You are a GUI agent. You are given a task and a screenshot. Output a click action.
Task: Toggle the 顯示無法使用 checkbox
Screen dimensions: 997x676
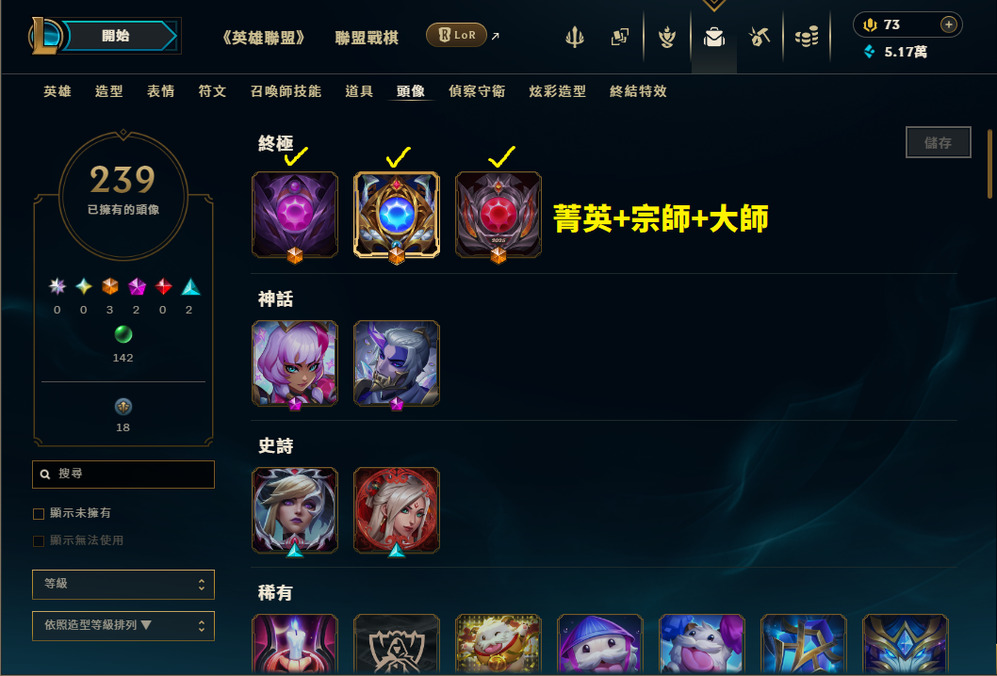click(x=39, y=540)
